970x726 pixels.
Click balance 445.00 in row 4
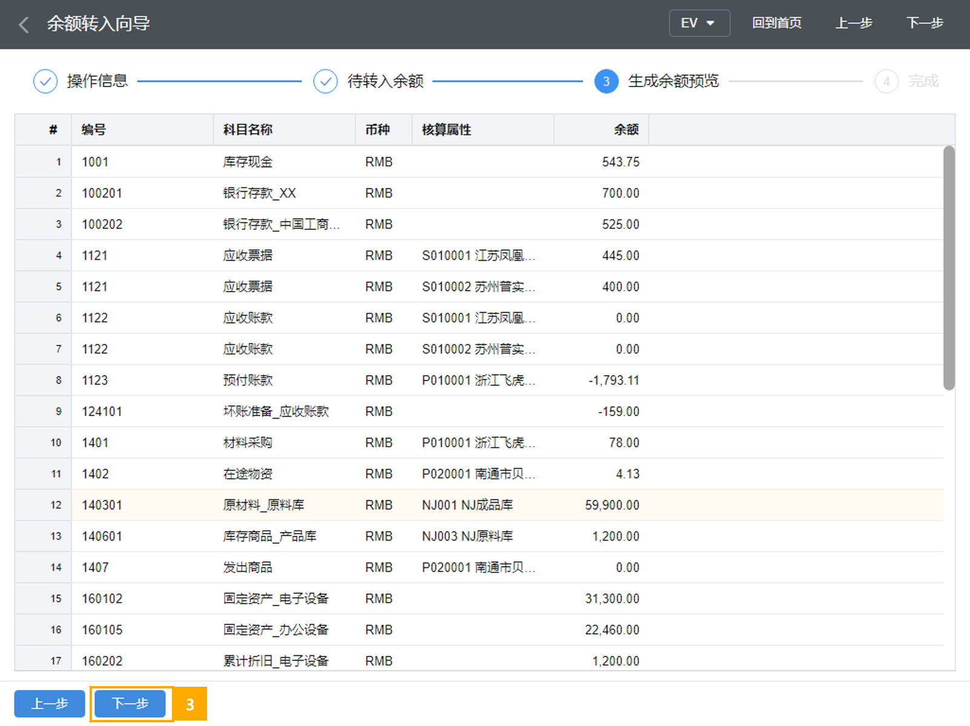tap(621, 255)
